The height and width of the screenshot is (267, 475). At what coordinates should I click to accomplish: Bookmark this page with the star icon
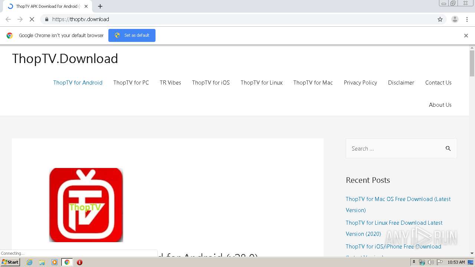pos(440,19)
